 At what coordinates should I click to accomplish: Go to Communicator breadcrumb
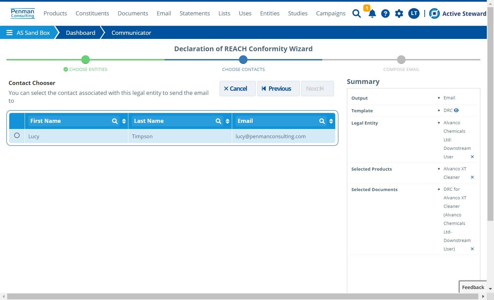[x=131, y=33]
